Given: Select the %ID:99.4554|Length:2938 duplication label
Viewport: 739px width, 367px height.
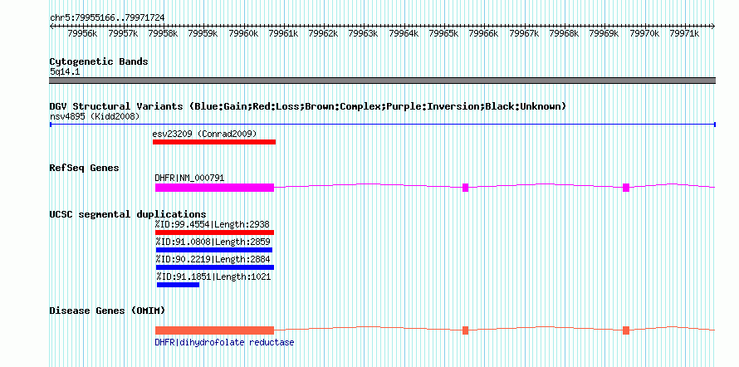Looking at the screenshot, I should point(212,224).
